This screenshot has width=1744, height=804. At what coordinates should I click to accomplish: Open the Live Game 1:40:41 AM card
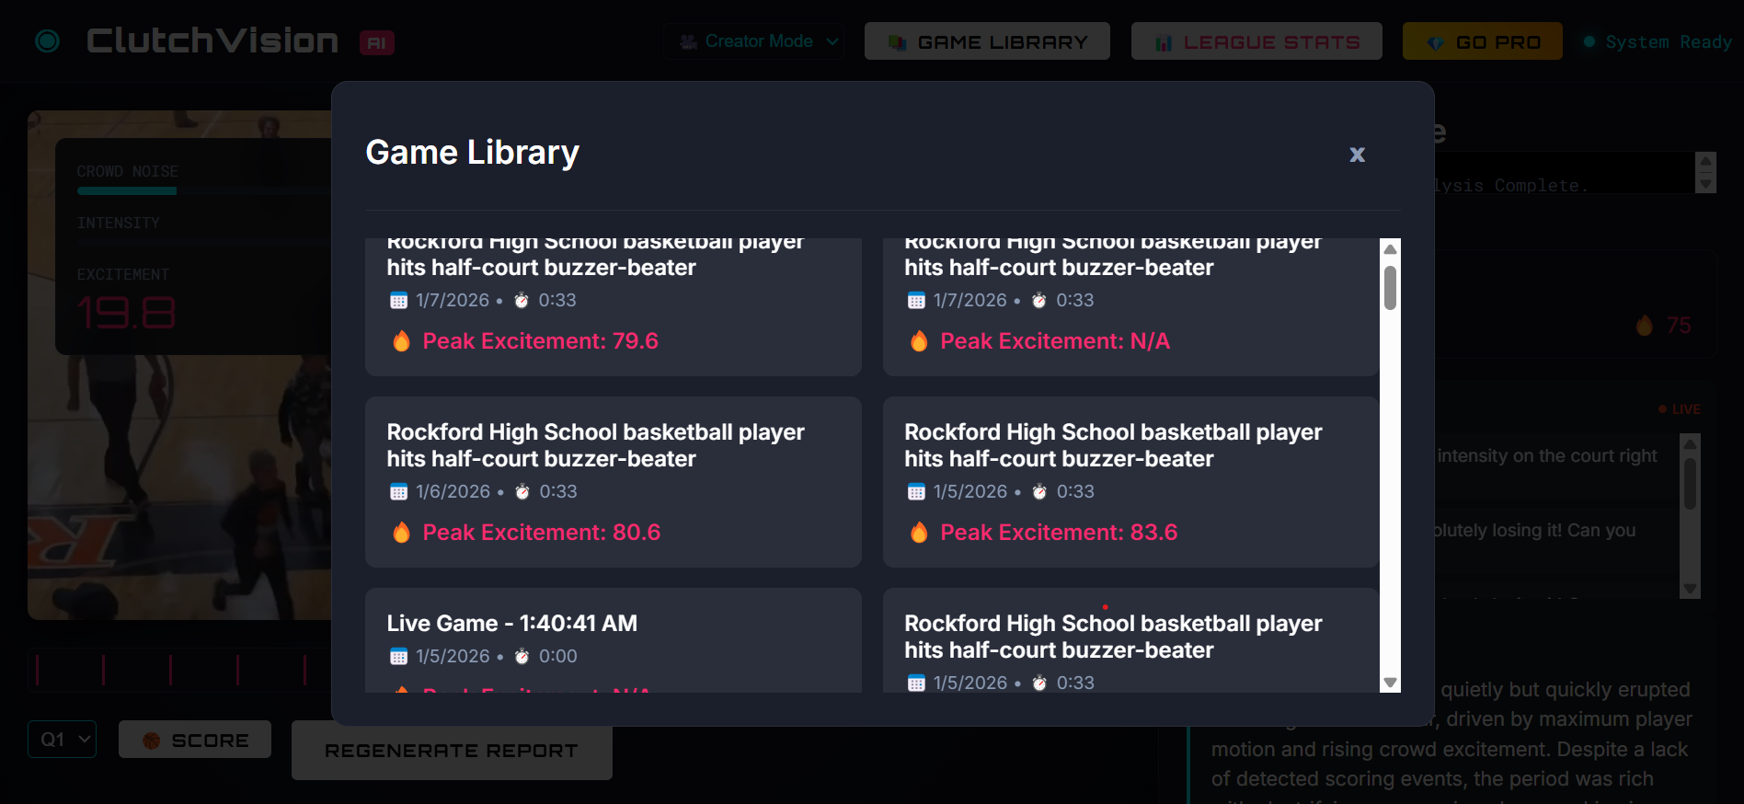pos(614,640)
